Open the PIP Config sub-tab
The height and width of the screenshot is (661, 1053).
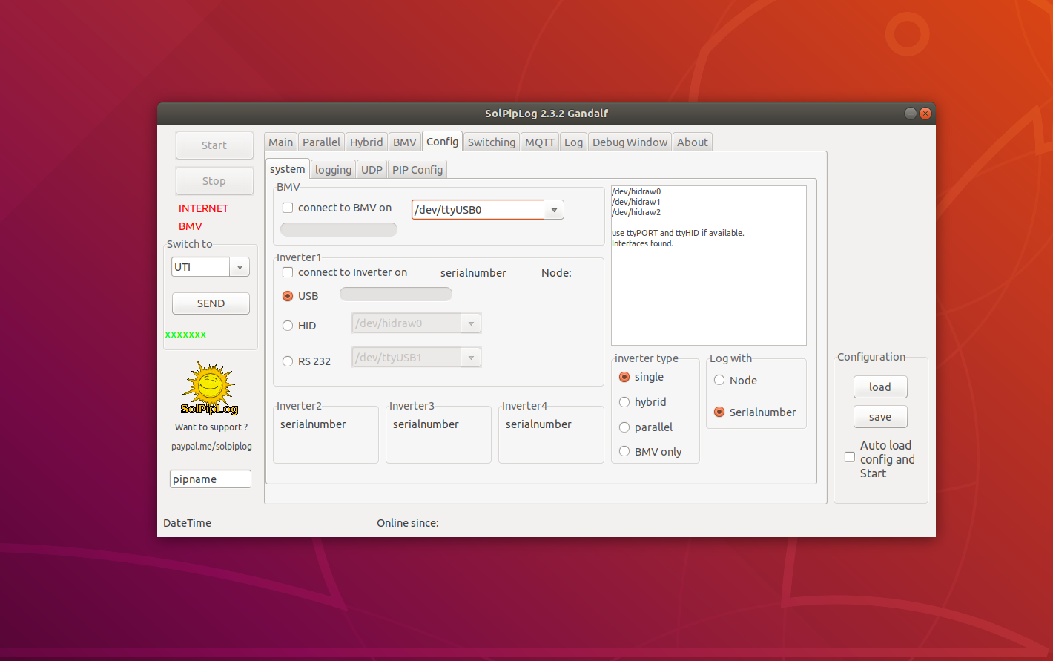tap(417, 170)
